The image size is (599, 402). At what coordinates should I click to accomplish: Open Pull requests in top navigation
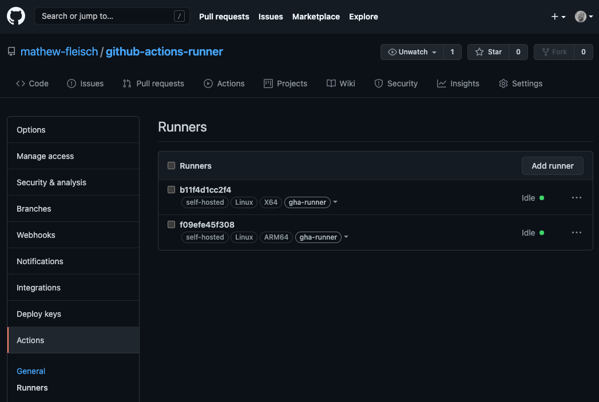pos(224,17)
